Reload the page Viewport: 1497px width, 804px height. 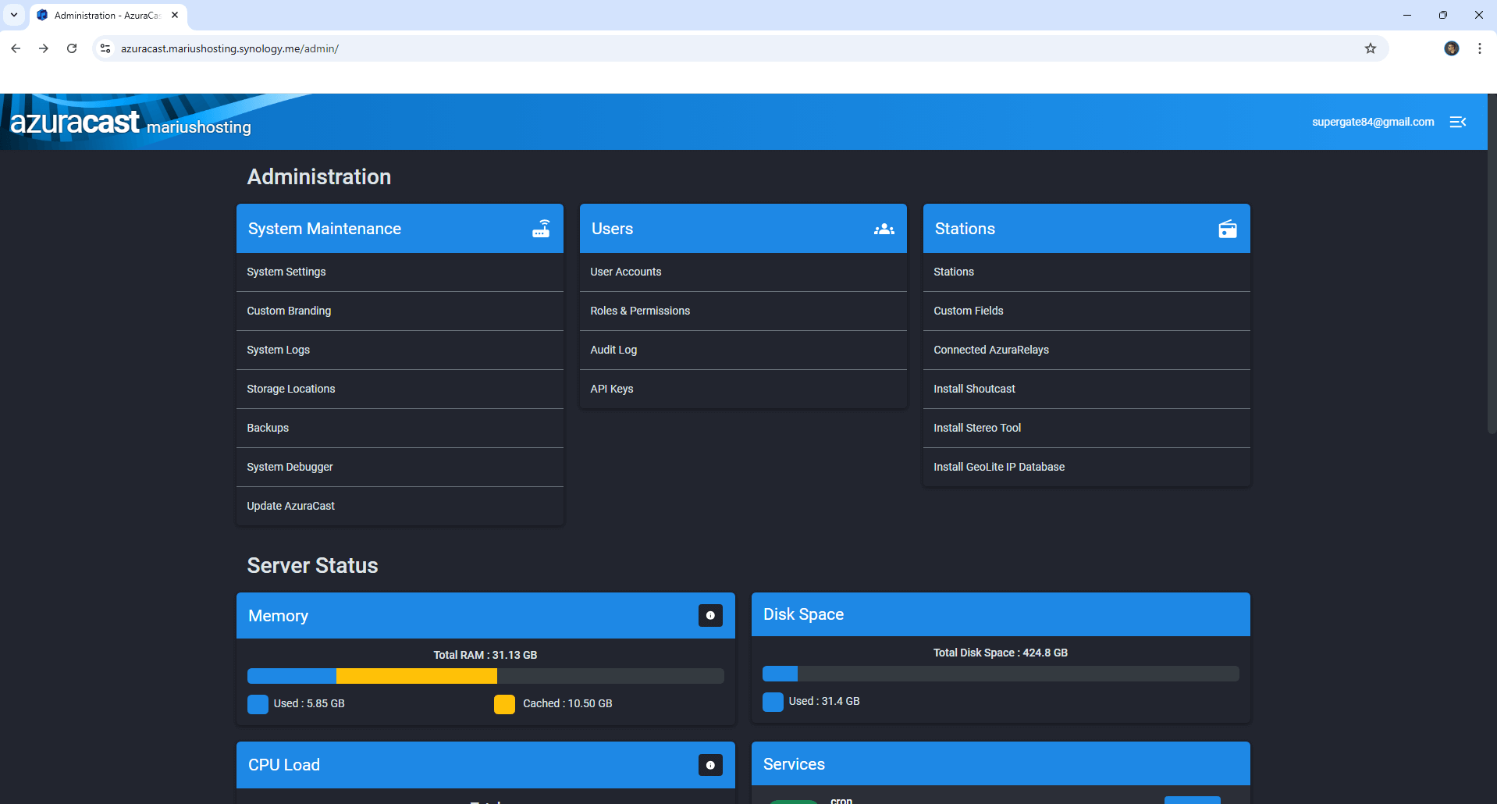(x=72, y=48)
